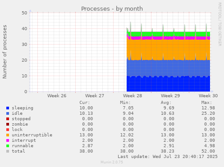Click the zombie legend color swatch

pyautogui.click(x=8, y=124)
